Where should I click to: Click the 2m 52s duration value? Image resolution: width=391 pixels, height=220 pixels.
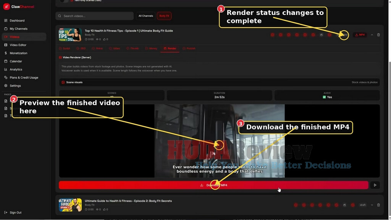(220, 97)
